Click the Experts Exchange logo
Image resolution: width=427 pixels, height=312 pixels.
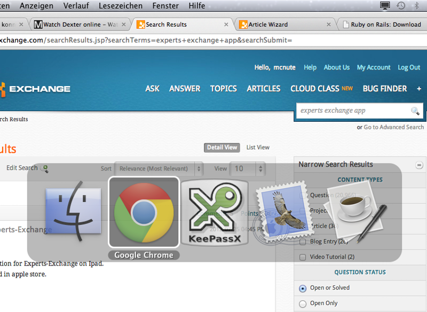coord(35,89)
